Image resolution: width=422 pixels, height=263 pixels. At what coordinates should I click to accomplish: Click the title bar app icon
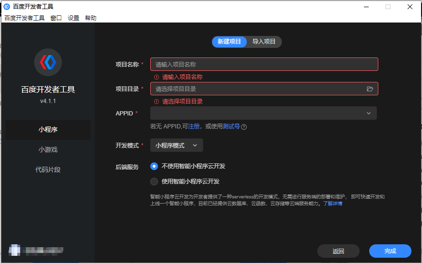7,7
